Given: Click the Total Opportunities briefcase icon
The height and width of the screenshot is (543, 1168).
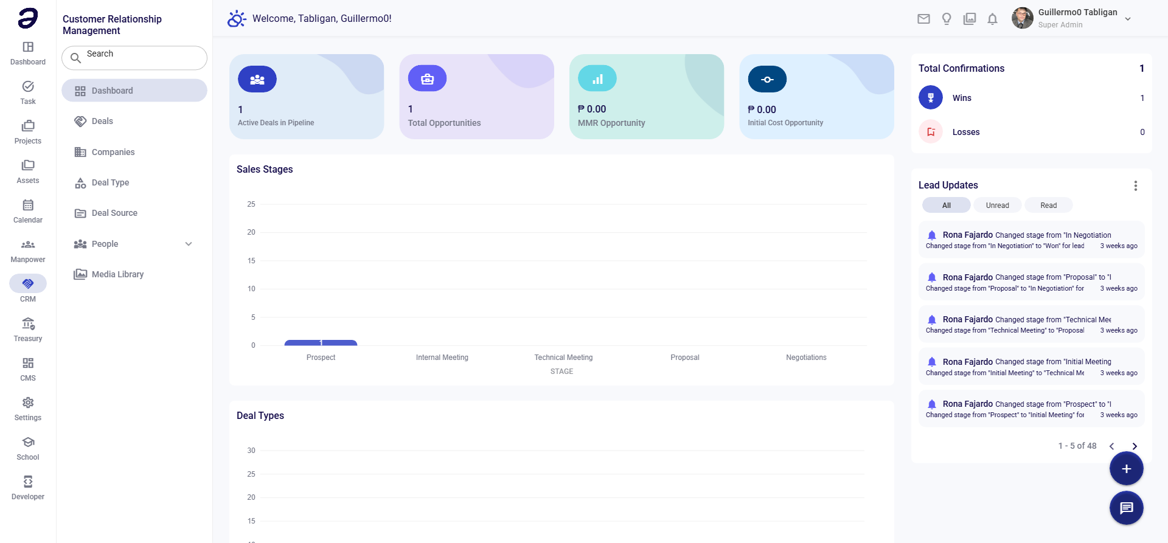Looking at the screenshot, I should (x=427, y=79).
